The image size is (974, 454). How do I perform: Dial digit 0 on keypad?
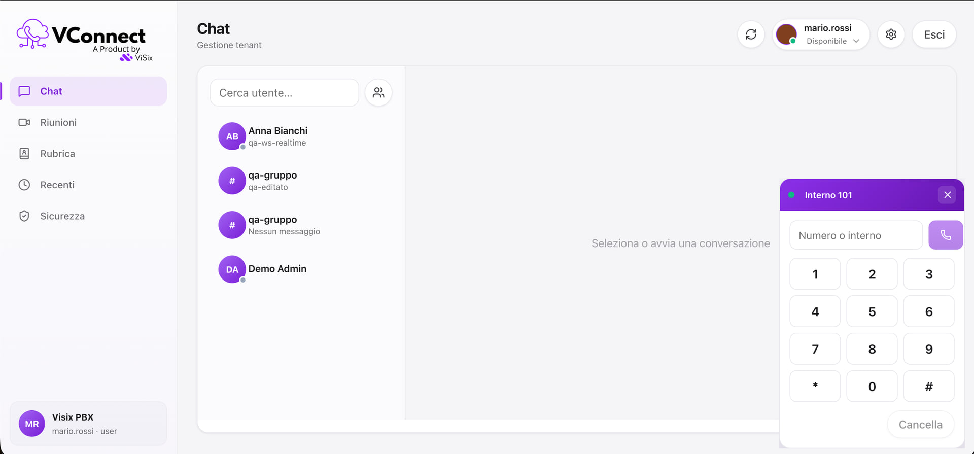872,387
